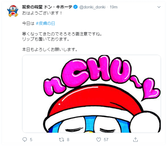The image size is (167, 146).
Task: Expand the tweet options chevron
Action: point(159,7)
